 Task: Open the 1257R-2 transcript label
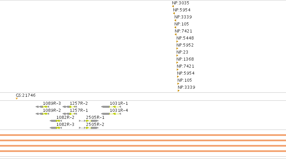click(79, 103)
